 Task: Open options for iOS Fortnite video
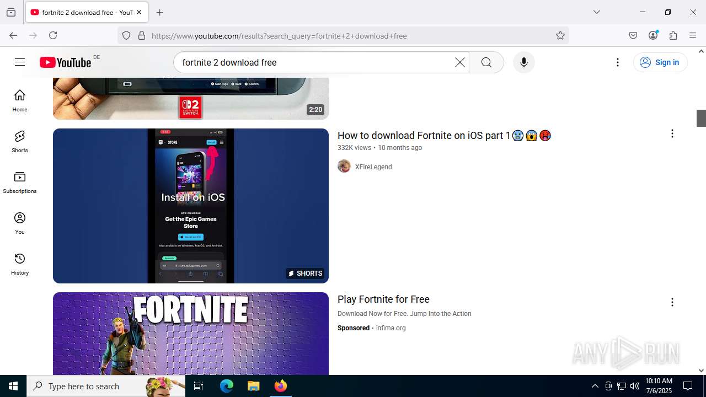pos(672,133)
